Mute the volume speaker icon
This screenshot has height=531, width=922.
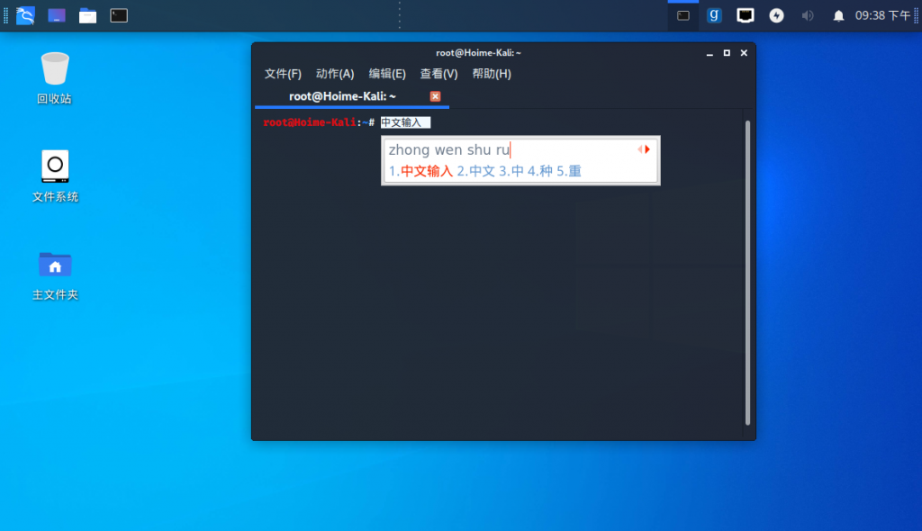tap(808, 15)
